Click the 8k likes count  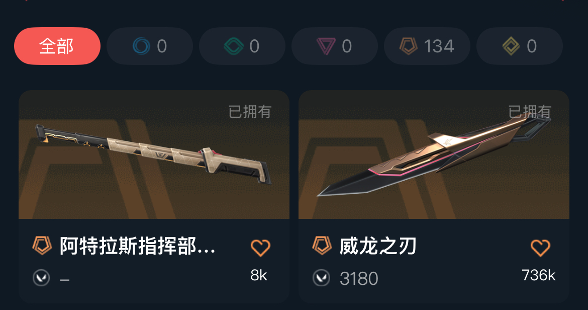259,275
